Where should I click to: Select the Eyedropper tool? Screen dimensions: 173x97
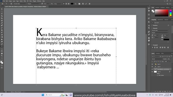[x=2, y=23]
